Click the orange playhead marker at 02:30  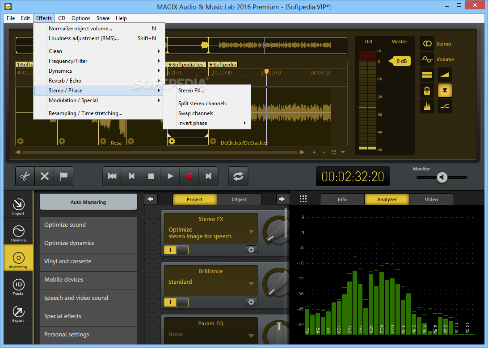pos(266,71)
